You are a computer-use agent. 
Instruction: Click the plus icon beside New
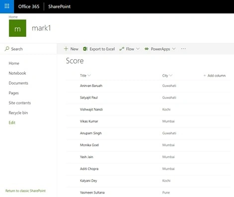[66, 49]
